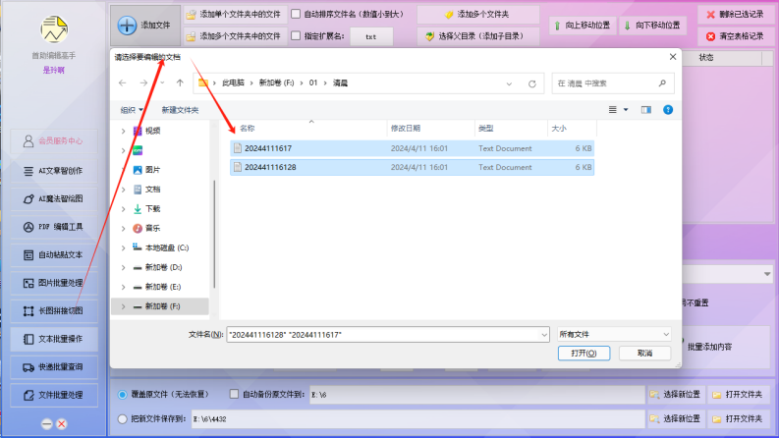Select 把新文件保存到 radio button
The image size is (779, 438).
tap(122, 419)
